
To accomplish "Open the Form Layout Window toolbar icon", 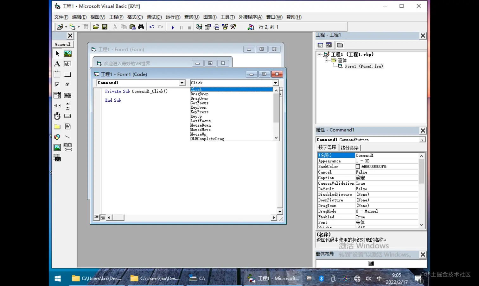I will click(216, 27).
